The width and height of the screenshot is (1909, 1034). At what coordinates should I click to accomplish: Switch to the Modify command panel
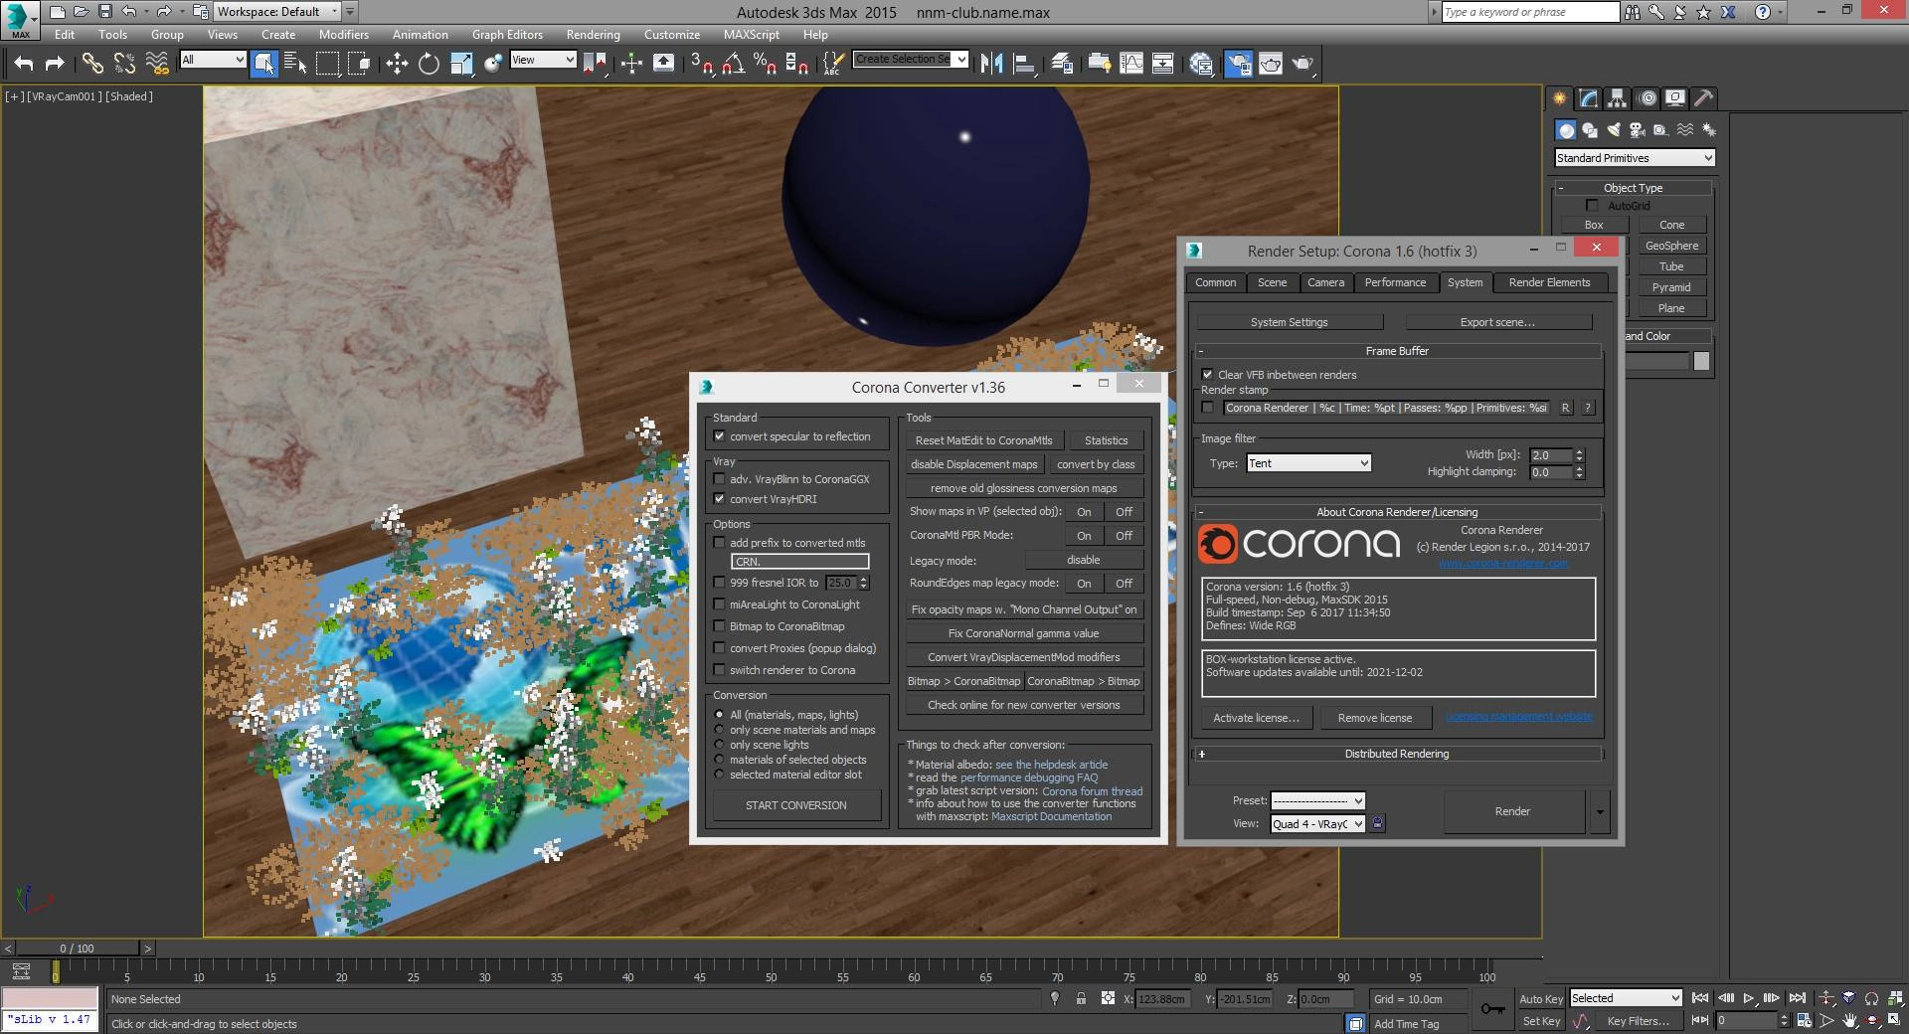[1589, 98]
